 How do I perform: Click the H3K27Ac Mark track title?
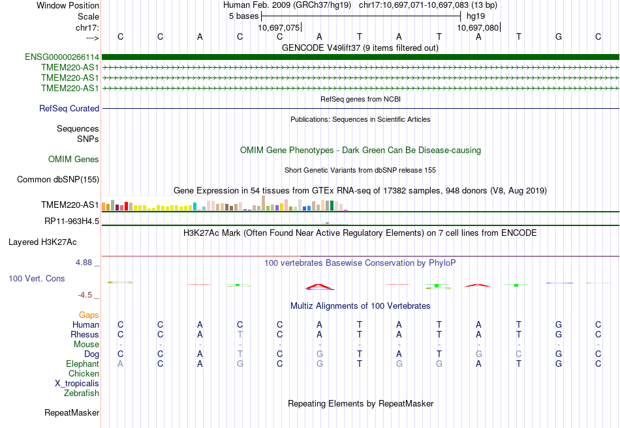(360, 233)
